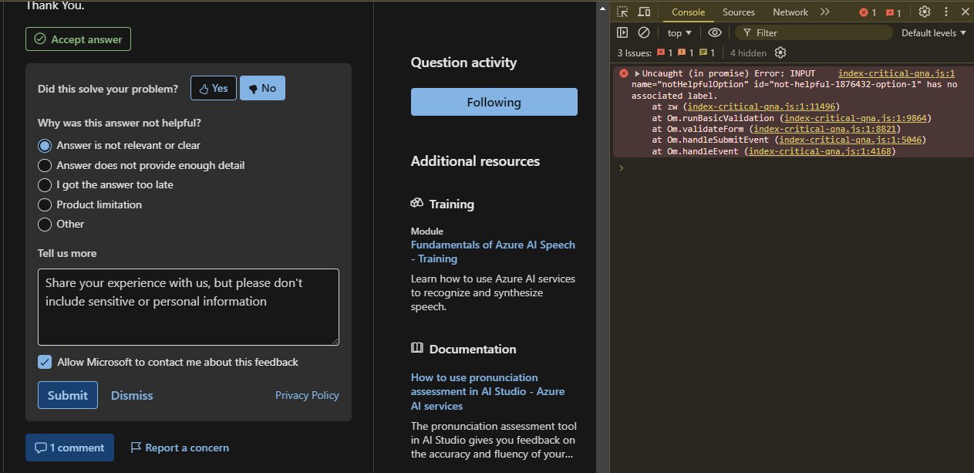Open DevTools settings gear in top bar
This screenshot has height=473, width=974.
point(925,12)
